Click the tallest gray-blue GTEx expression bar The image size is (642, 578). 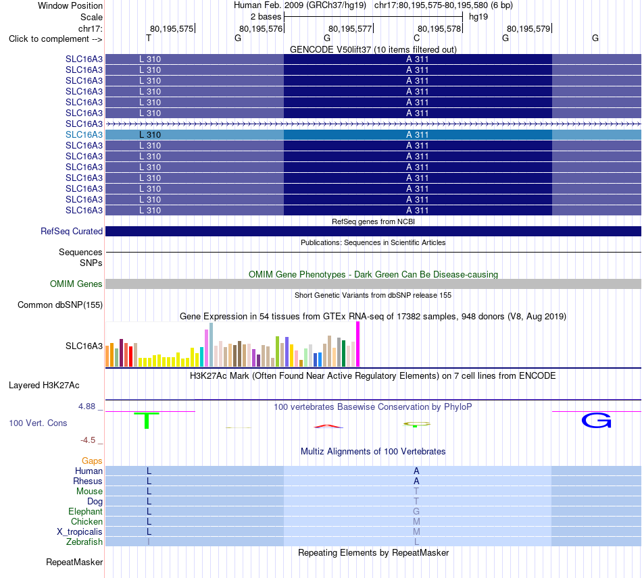tap(211, 345)
